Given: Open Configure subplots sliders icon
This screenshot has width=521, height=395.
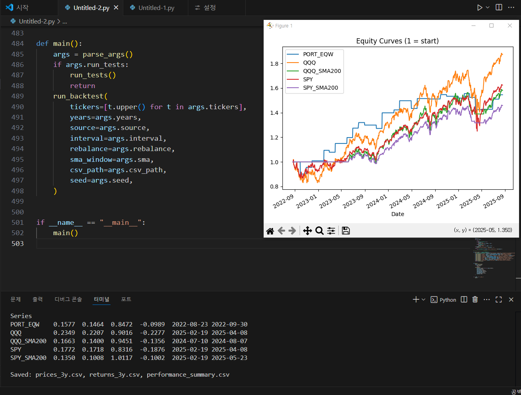Looking at the screenshot, I should pos(331,231).
